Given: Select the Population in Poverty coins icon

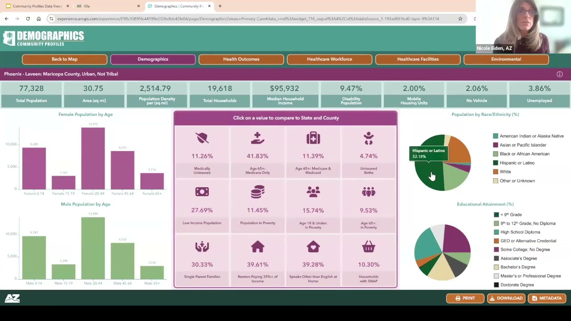Looking at the screenshot, I should point(257,192).
